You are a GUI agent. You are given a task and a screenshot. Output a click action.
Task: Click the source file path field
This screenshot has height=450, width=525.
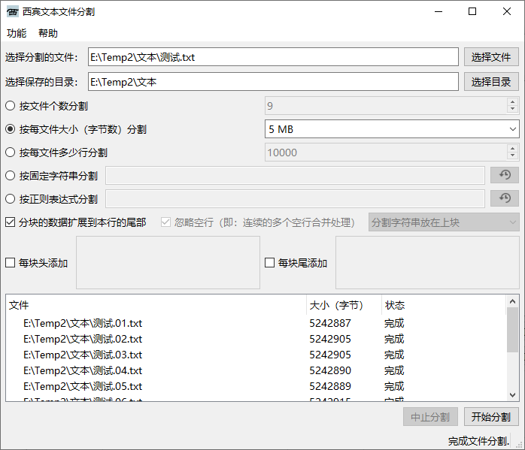point(273,57)
